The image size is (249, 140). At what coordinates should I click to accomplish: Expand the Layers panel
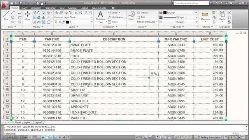tap(74, 27)
